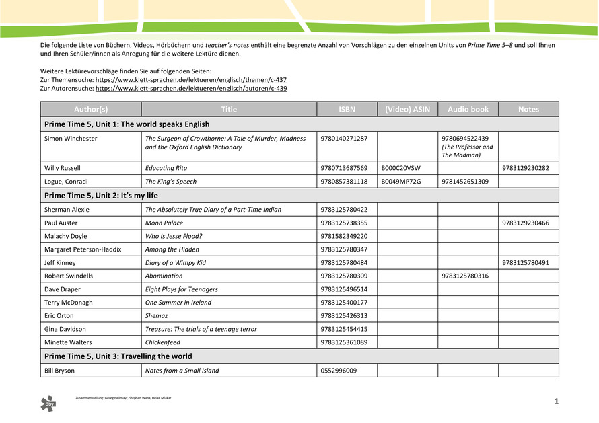This screenshot has height=423, width=599.
Task: Select the Notes column header
Action: [528, 109]
